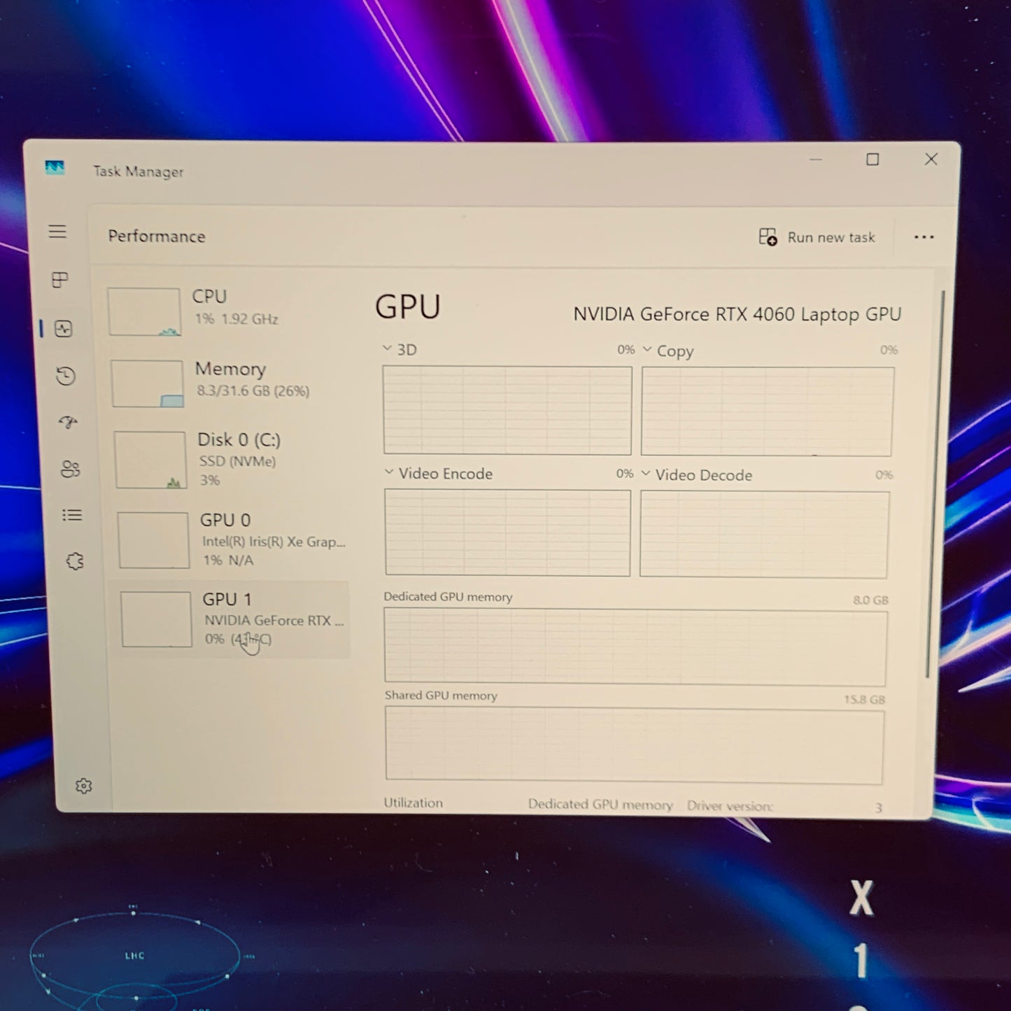Open the Users page icon

point(70,469)
